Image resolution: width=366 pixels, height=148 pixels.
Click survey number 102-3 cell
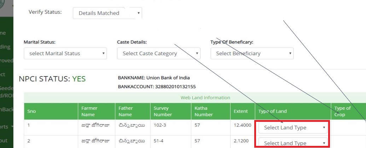pos(159,125)
